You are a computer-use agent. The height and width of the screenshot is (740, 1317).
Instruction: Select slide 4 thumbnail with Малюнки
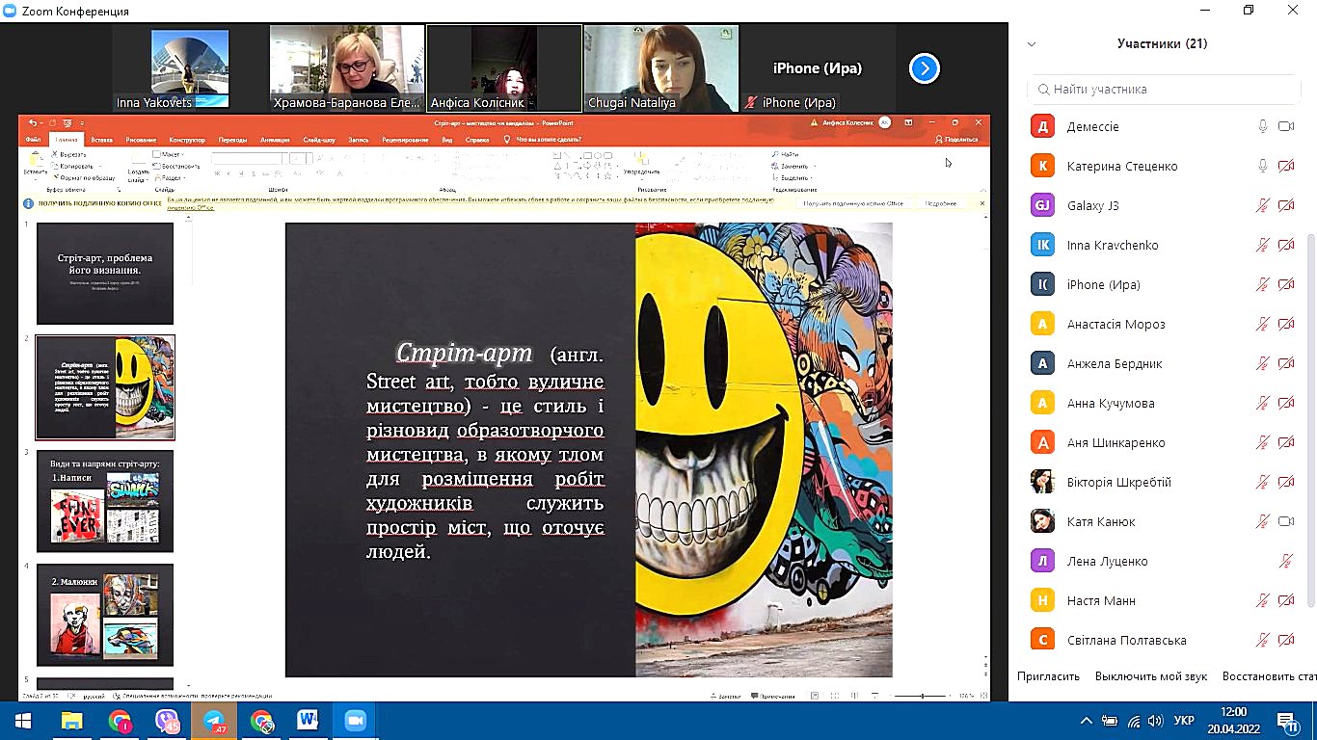(x=105, y=615)
